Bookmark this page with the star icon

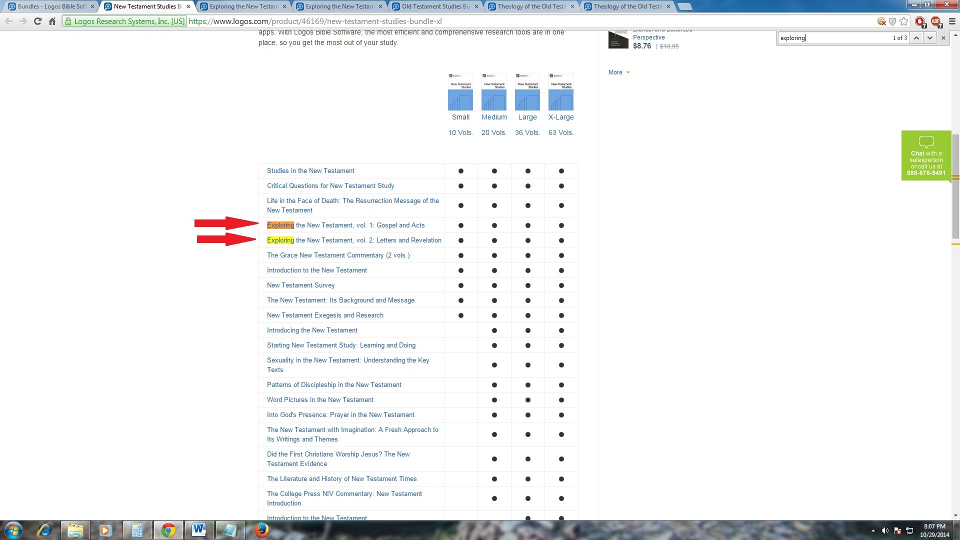tap(903, 21)
